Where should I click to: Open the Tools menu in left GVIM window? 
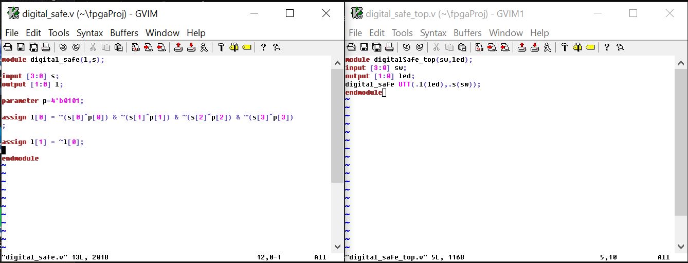59,33
